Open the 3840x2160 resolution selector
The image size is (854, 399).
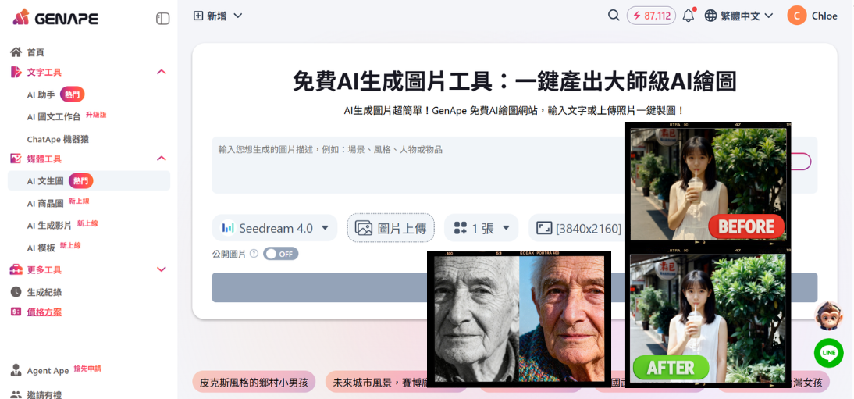click(x=579, y=228)
